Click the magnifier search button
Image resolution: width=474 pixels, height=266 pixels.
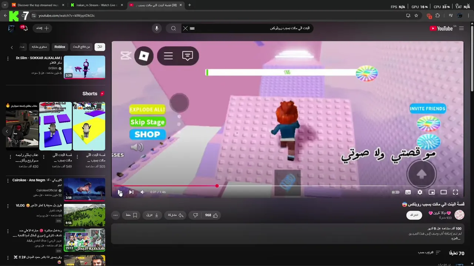pos(173,28)
